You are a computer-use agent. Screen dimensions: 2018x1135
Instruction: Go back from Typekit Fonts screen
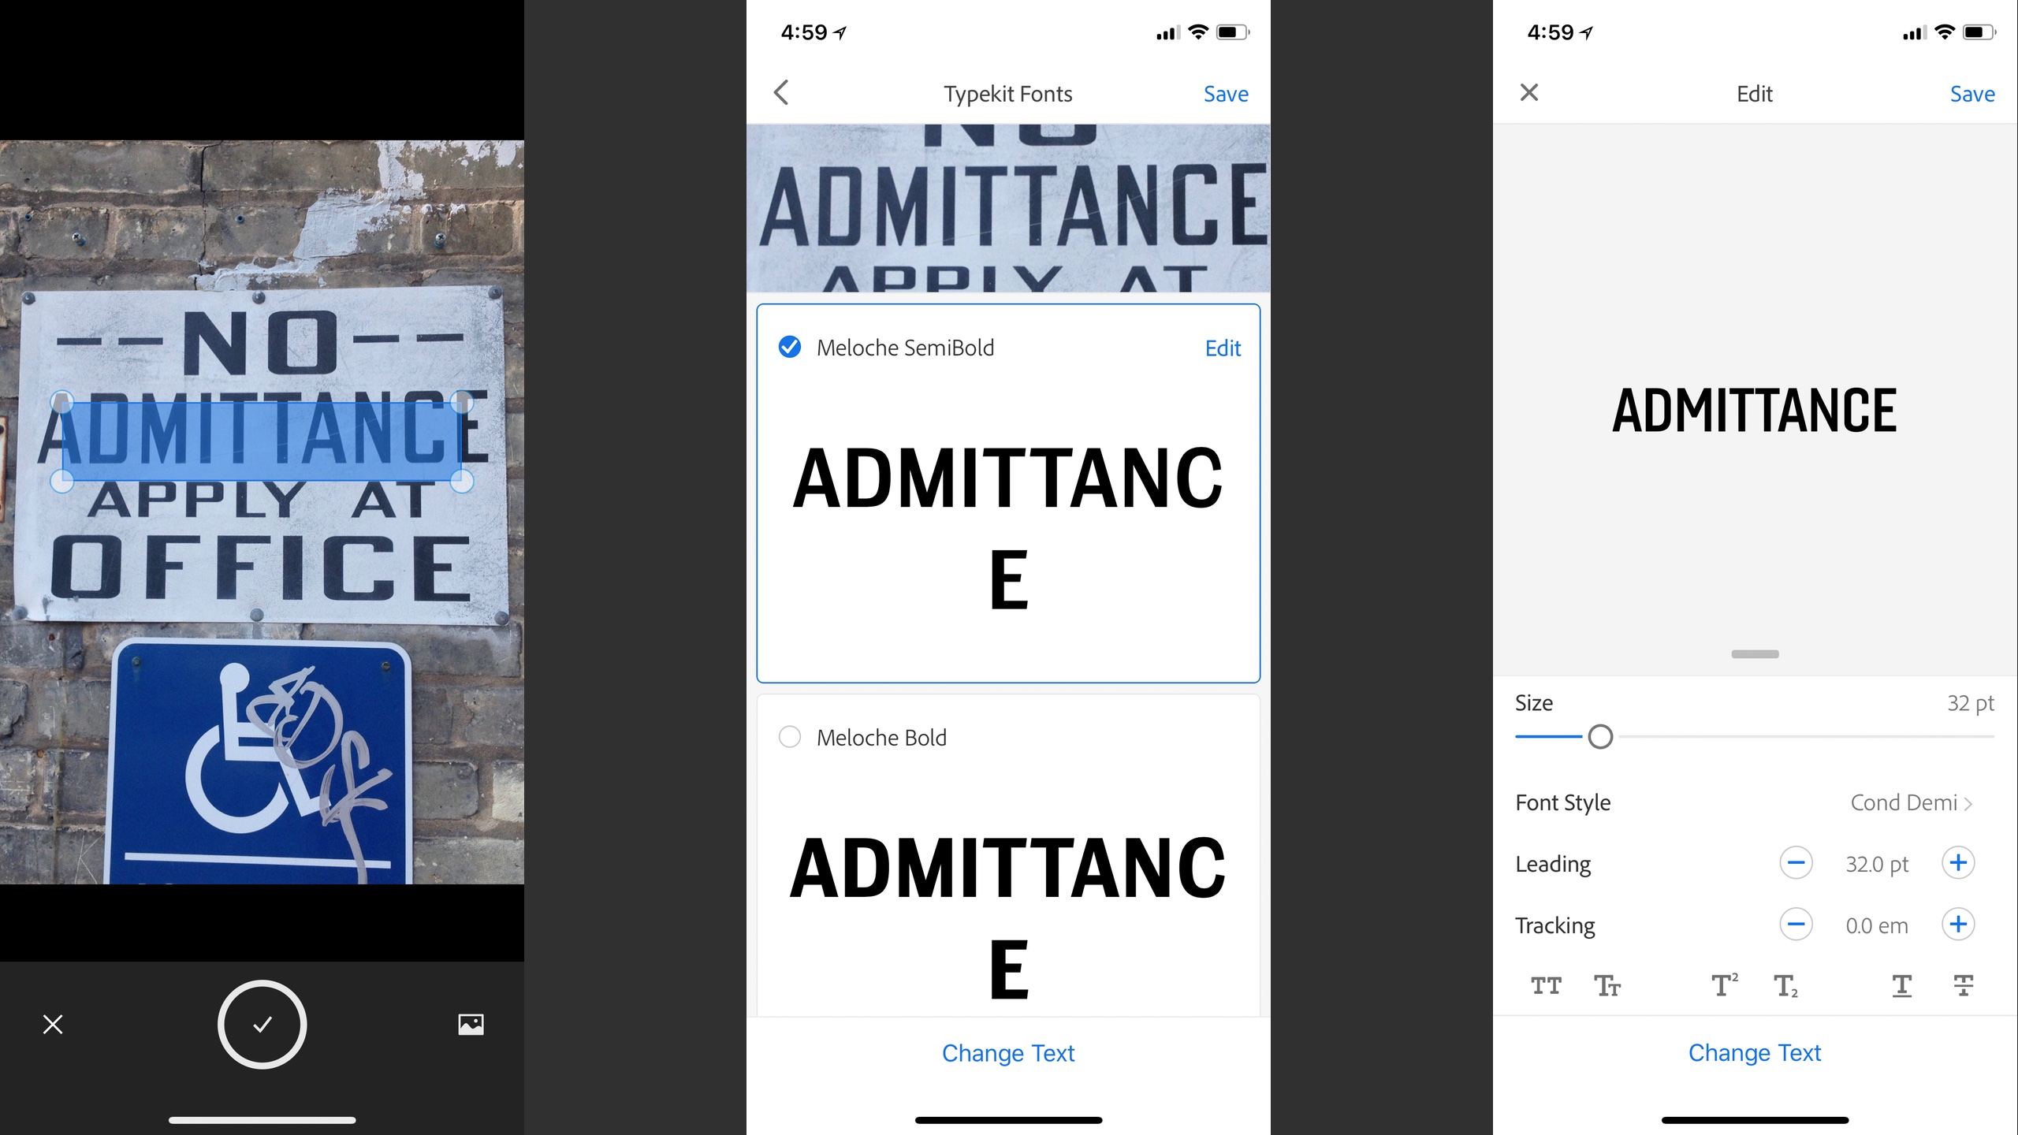click(781, 92)
